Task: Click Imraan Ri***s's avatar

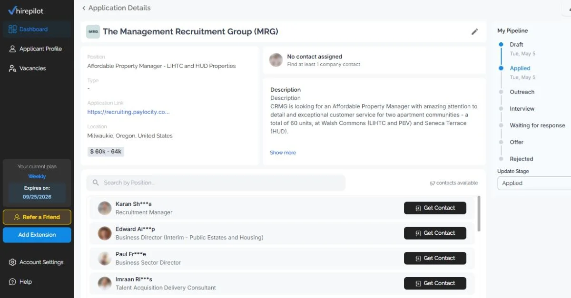Action: click(105, 284)
